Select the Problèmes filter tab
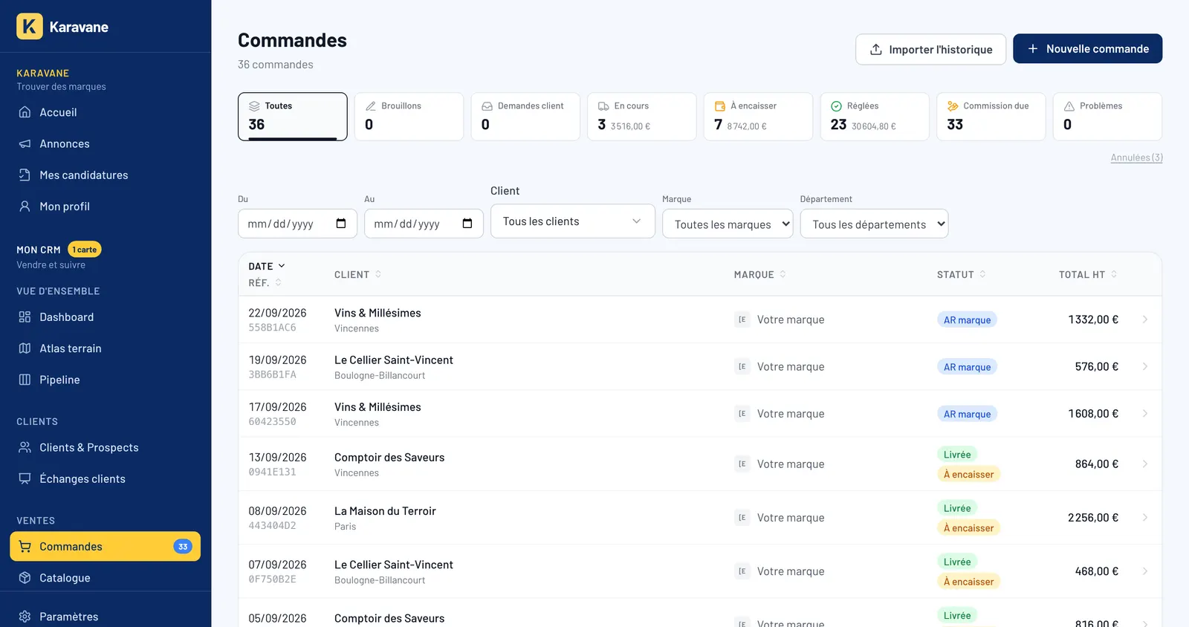 (1107, 117)
